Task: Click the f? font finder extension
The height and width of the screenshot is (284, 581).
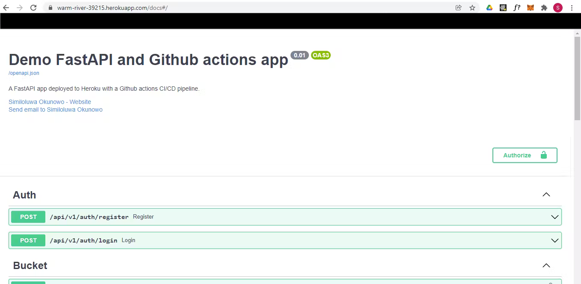Action: click(517, 8)
